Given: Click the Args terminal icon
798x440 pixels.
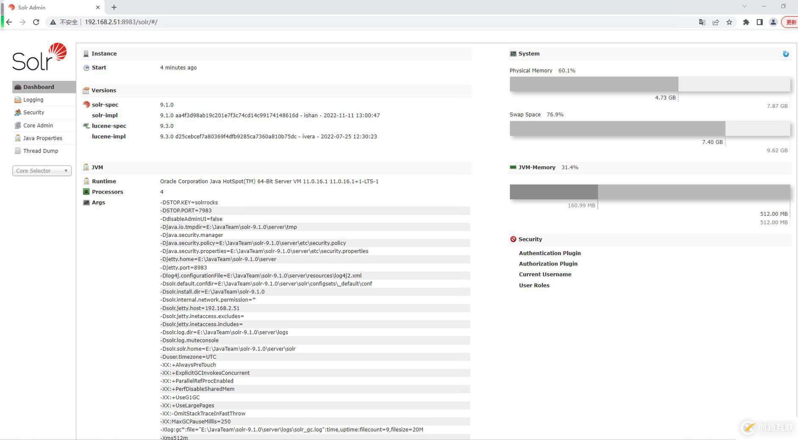Looking at the screenshot, I should [86, 203].
